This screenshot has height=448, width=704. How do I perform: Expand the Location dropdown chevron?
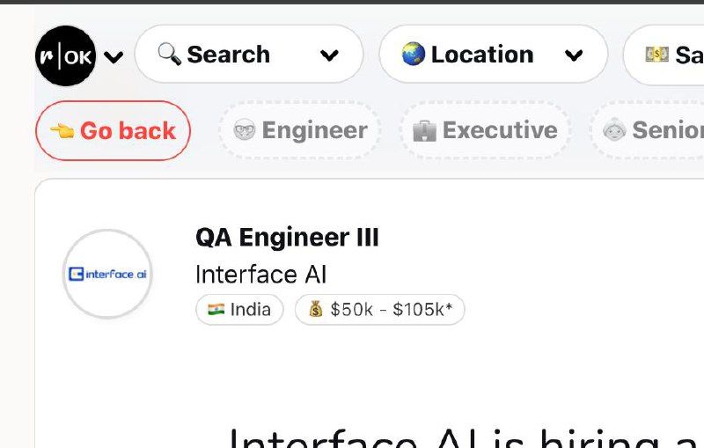[574, 55]
